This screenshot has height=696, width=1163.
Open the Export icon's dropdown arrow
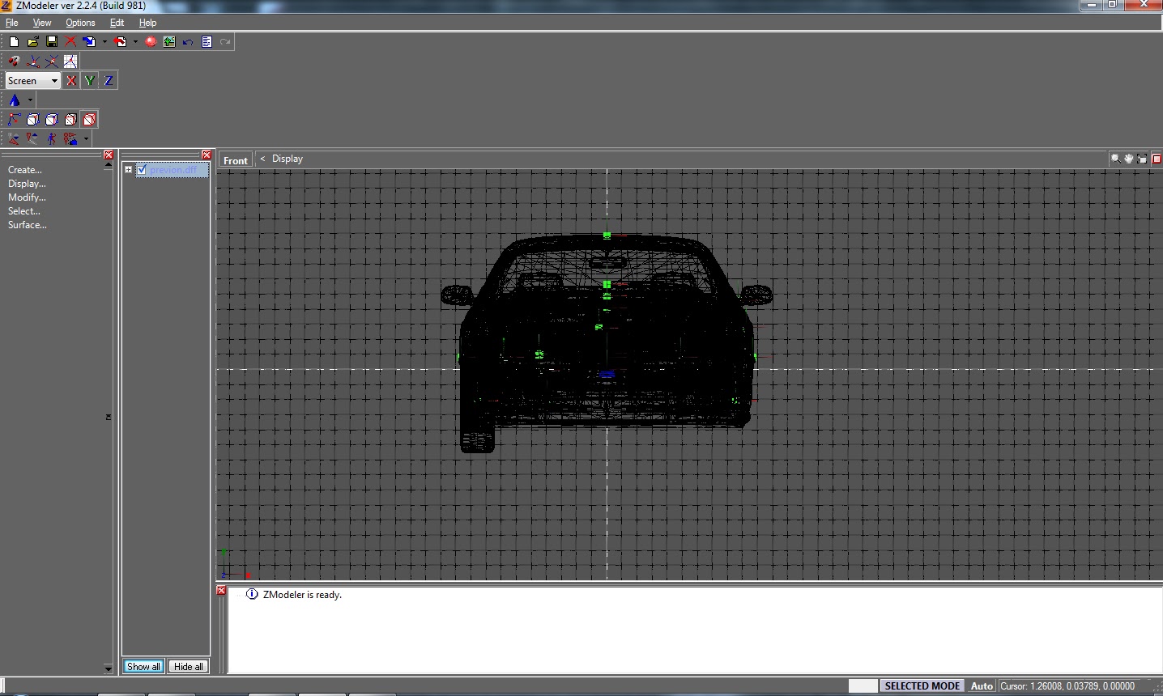[x=135, y=41]
